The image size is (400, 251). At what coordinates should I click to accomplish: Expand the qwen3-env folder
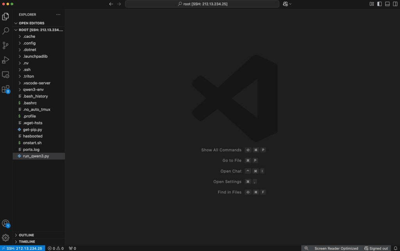[39, 89]
